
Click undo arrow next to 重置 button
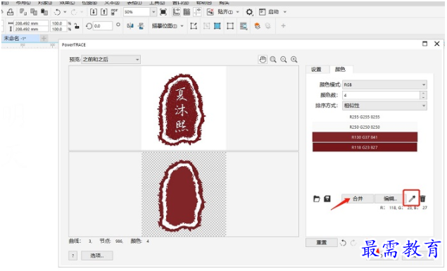pos(343,243)
